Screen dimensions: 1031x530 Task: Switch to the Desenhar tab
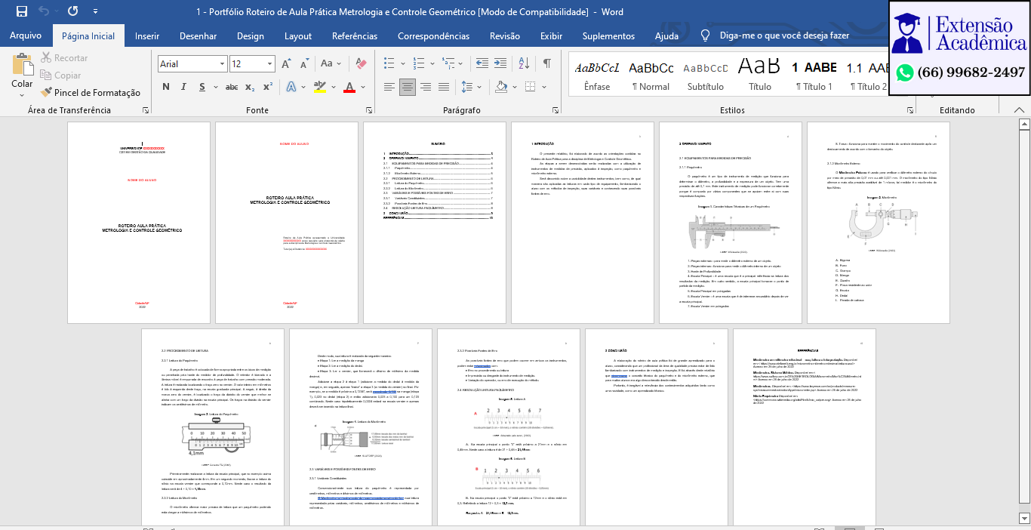[x=199, y=35]
